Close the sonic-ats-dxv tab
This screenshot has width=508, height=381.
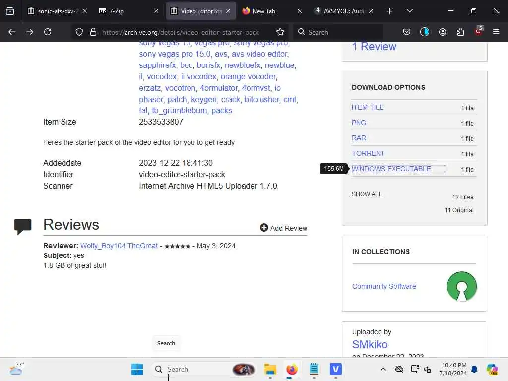click(x=85, y=11)
